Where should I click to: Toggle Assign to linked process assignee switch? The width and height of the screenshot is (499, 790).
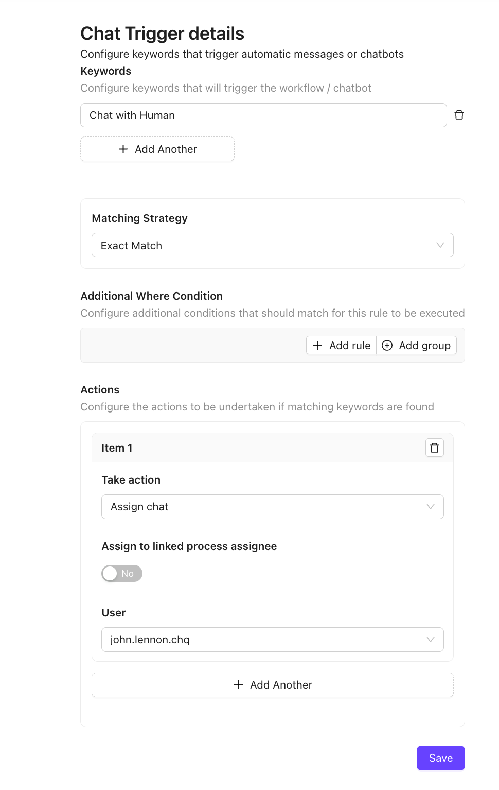pos(122,574)
